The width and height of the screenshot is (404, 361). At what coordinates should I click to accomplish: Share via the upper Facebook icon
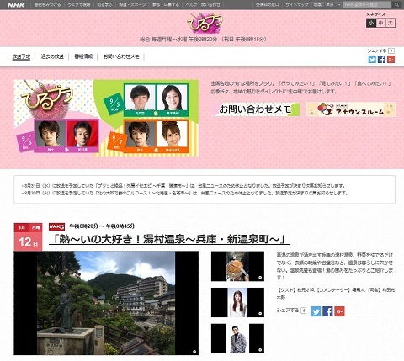[381, 59]
